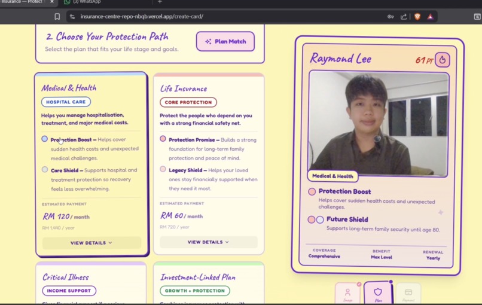Image resolution: width=482 pixels, height=305 pixels.
Task: Click the INCOME SUPPORT badge
Action: 69,291
